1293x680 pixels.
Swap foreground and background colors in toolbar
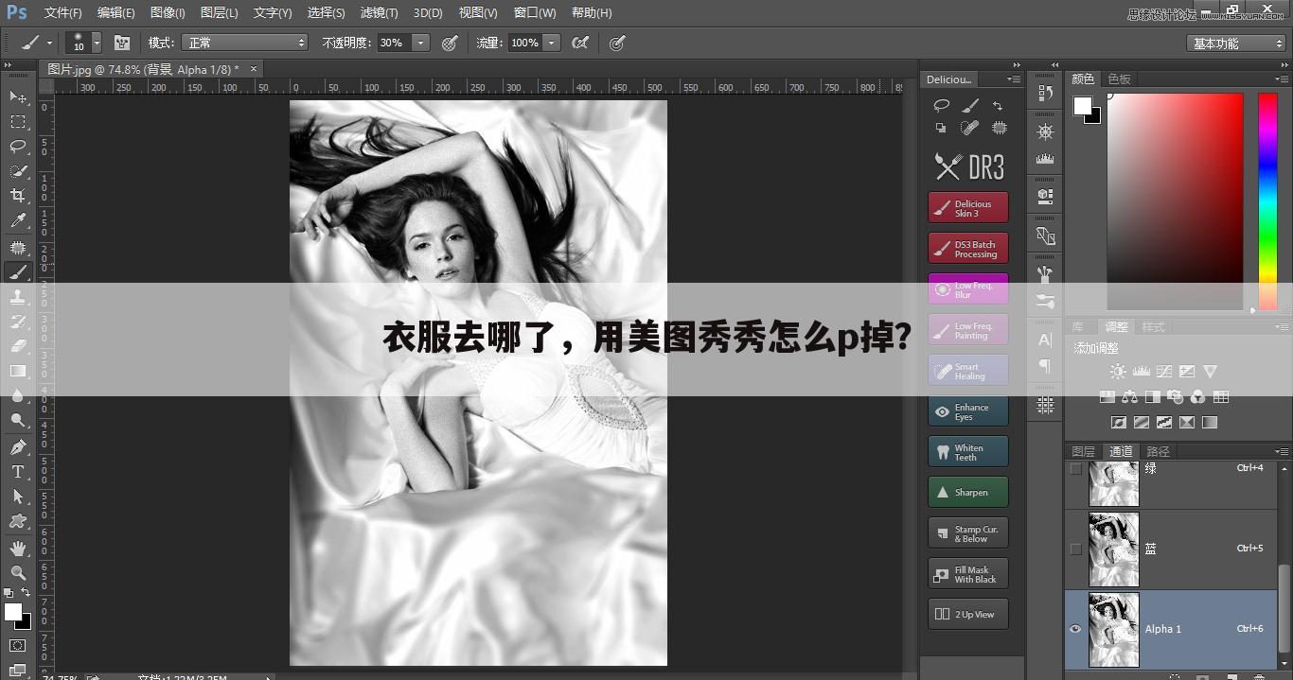point(27,593)
